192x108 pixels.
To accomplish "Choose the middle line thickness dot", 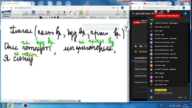I will (x=52, y=17).
